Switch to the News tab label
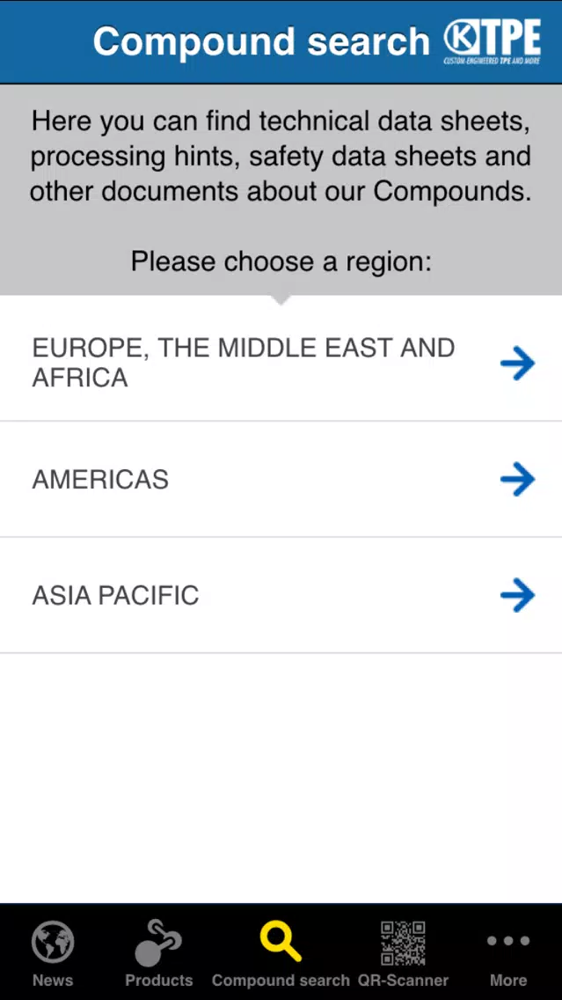This screenshot has width=562, height=1000. click(53, 981)
